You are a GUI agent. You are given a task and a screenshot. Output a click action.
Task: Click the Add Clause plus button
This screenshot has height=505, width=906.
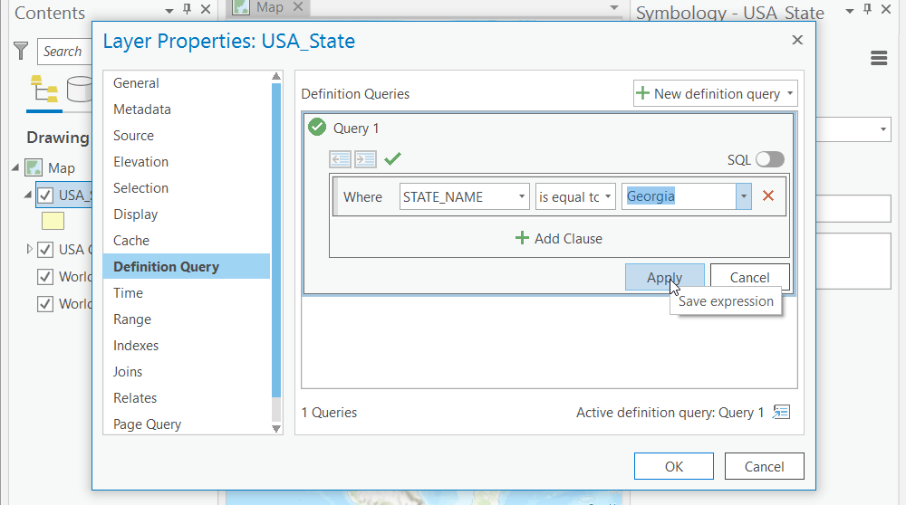pos(558,238)
